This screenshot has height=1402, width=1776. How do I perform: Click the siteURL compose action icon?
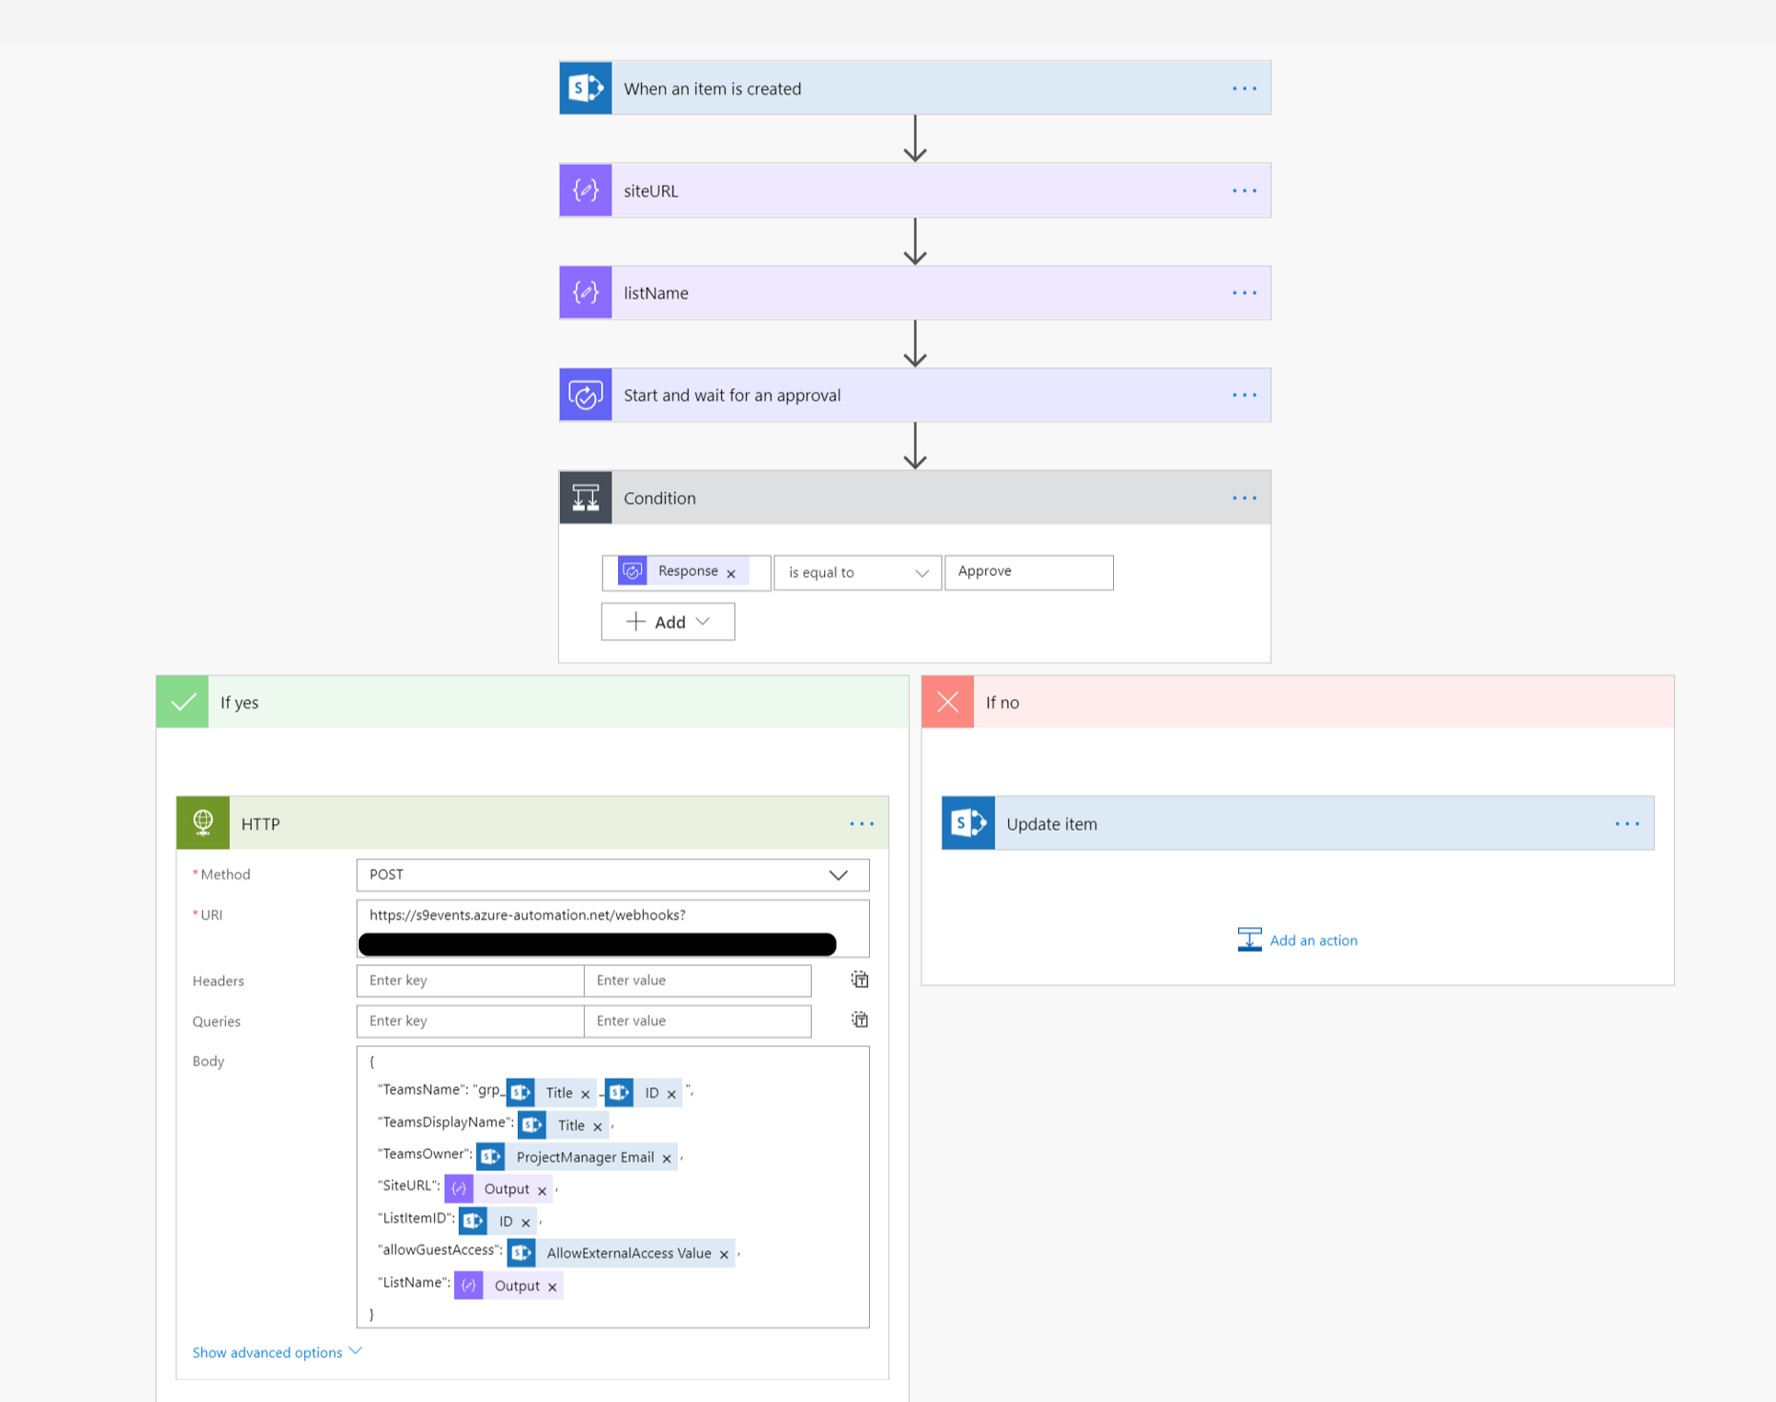point(585,190)
